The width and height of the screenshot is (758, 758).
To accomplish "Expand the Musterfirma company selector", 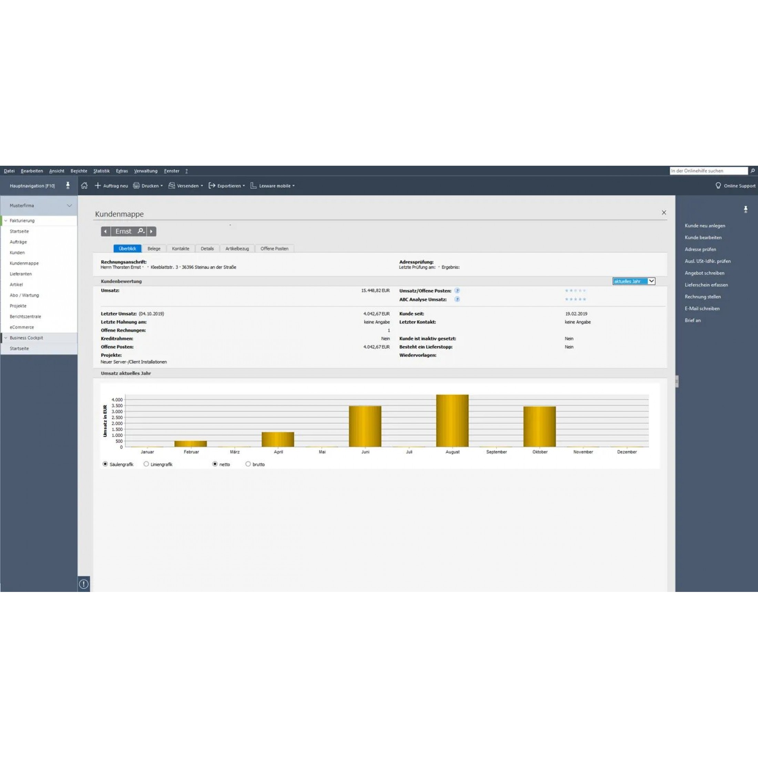I will 69,206.
